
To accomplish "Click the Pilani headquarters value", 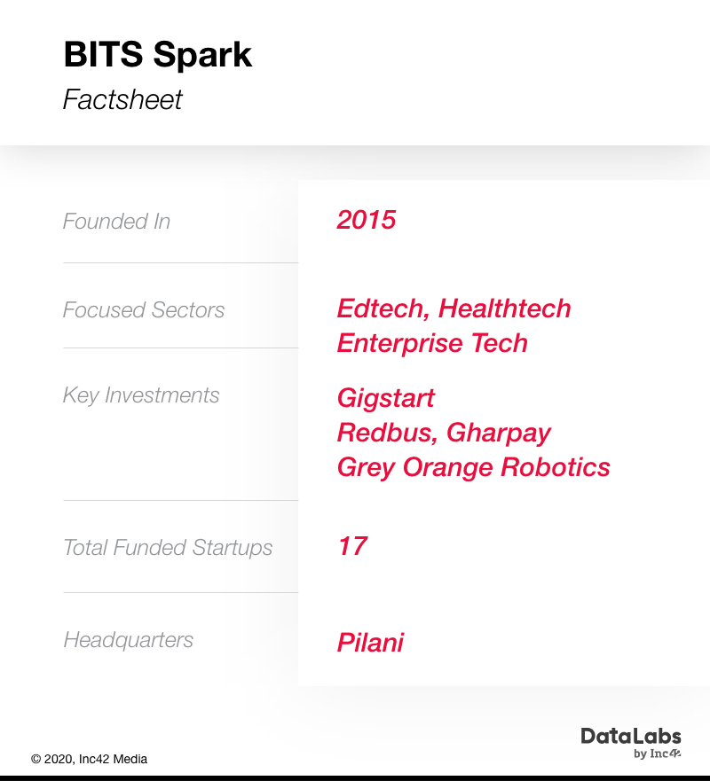I will pos(370,642).
